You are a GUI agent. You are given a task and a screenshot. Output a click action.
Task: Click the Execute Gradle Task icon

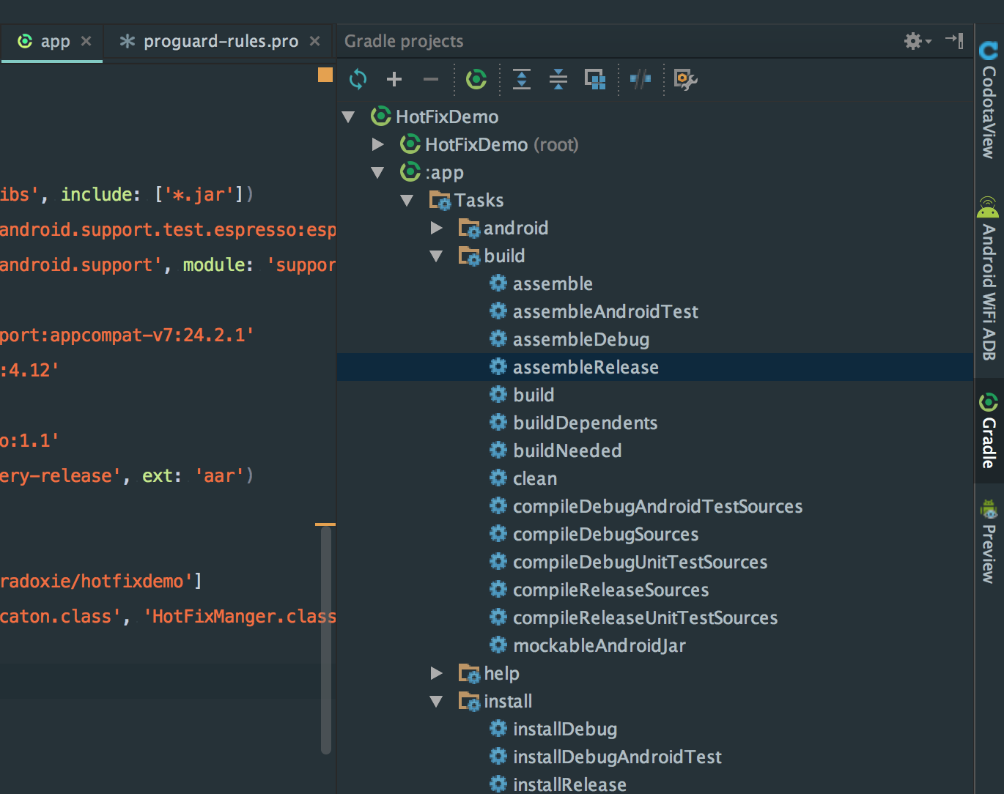click(476, 79)
